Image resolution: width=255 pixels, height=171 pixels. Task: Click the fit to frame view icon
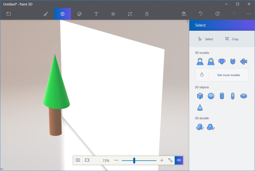pos(87,160)
